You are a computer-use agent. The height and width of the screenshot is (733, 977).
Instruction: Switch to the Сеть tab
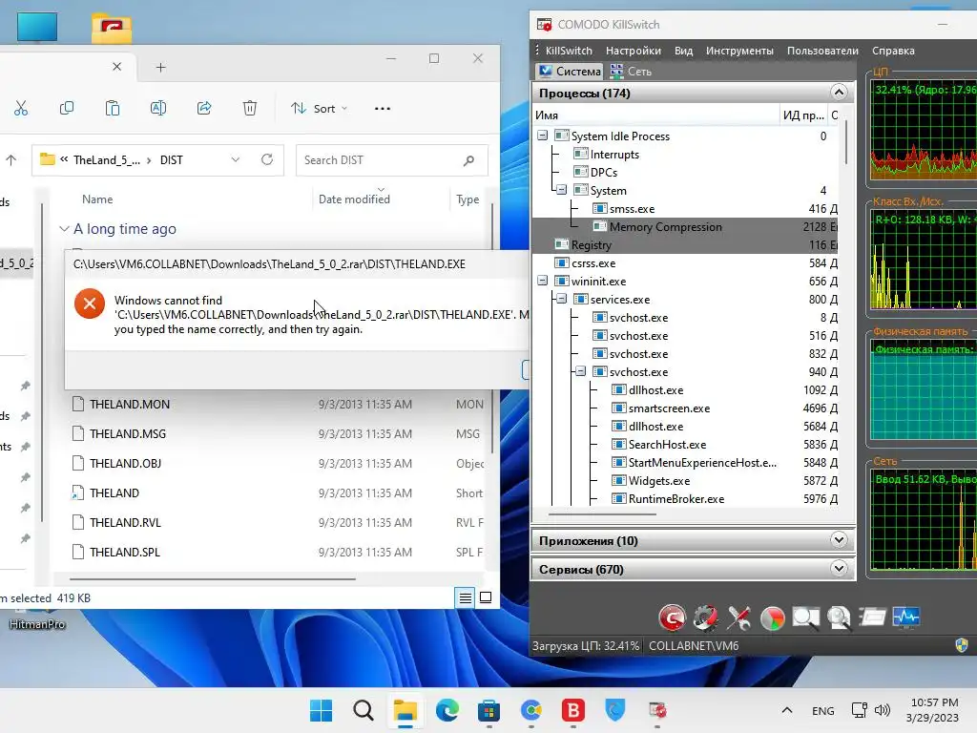click(x=632, y=71)
